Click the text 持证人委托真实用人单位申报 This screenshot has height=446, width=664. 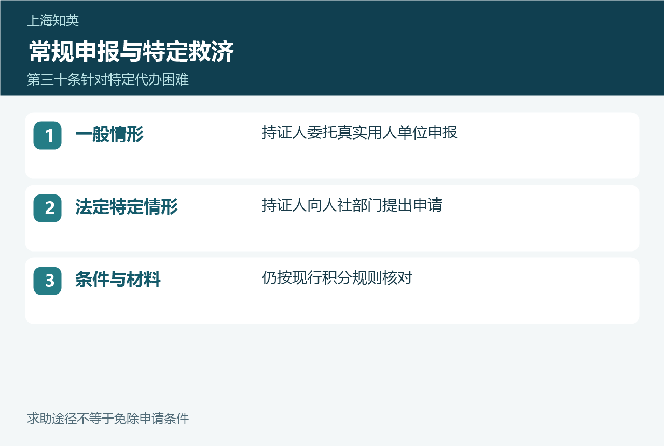(359, 133)
